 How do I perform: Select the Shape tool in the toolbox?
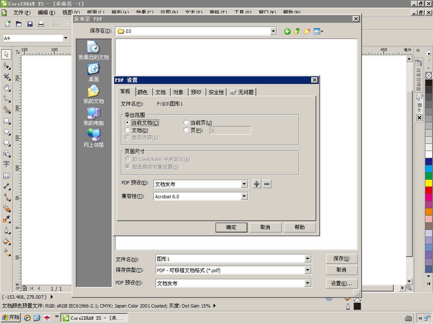[6, 66]
